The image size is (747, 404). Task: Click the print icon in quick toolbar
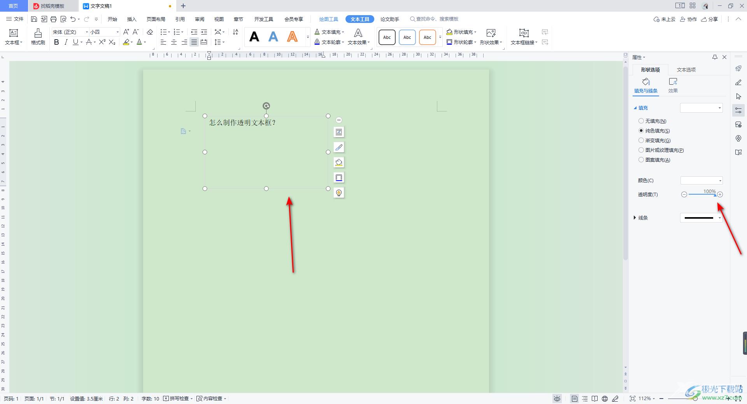(x=54, y=19)
